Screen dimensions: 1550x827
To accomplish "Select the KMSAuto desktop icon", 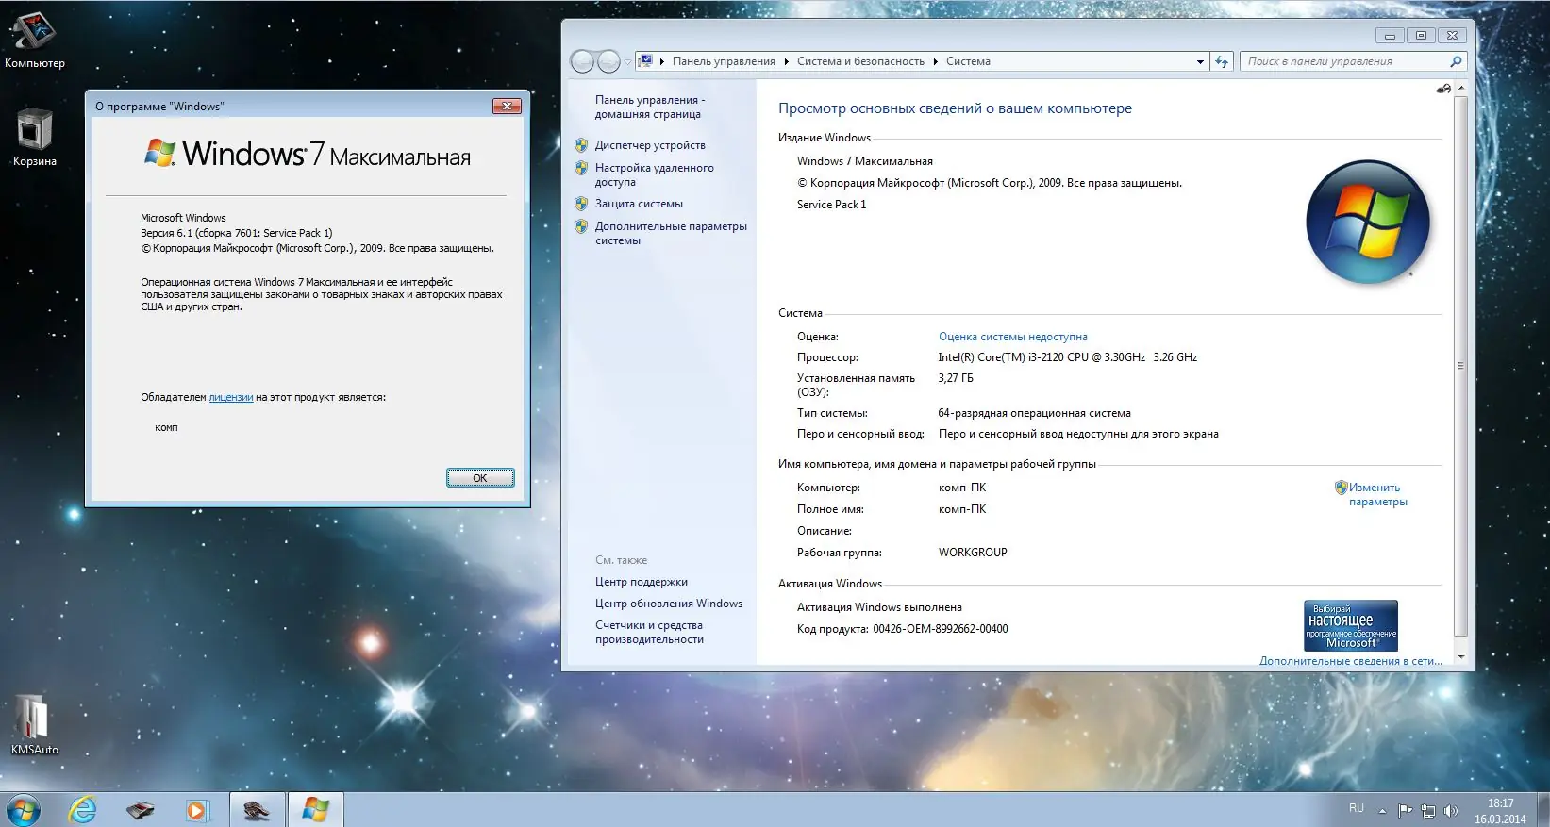I will 34,725.
